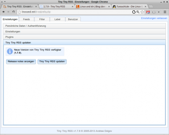The image size is (169, 135).
Task: Open the Benutzer preferences tab
Action: [x=73, y=19]
